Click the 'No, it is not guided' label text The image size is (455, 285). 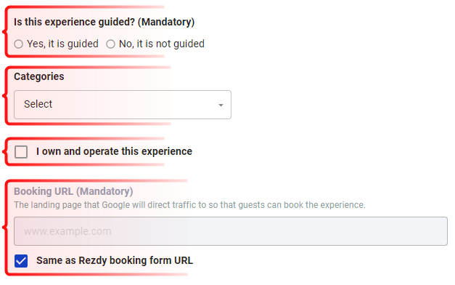[x=162, y=44]
